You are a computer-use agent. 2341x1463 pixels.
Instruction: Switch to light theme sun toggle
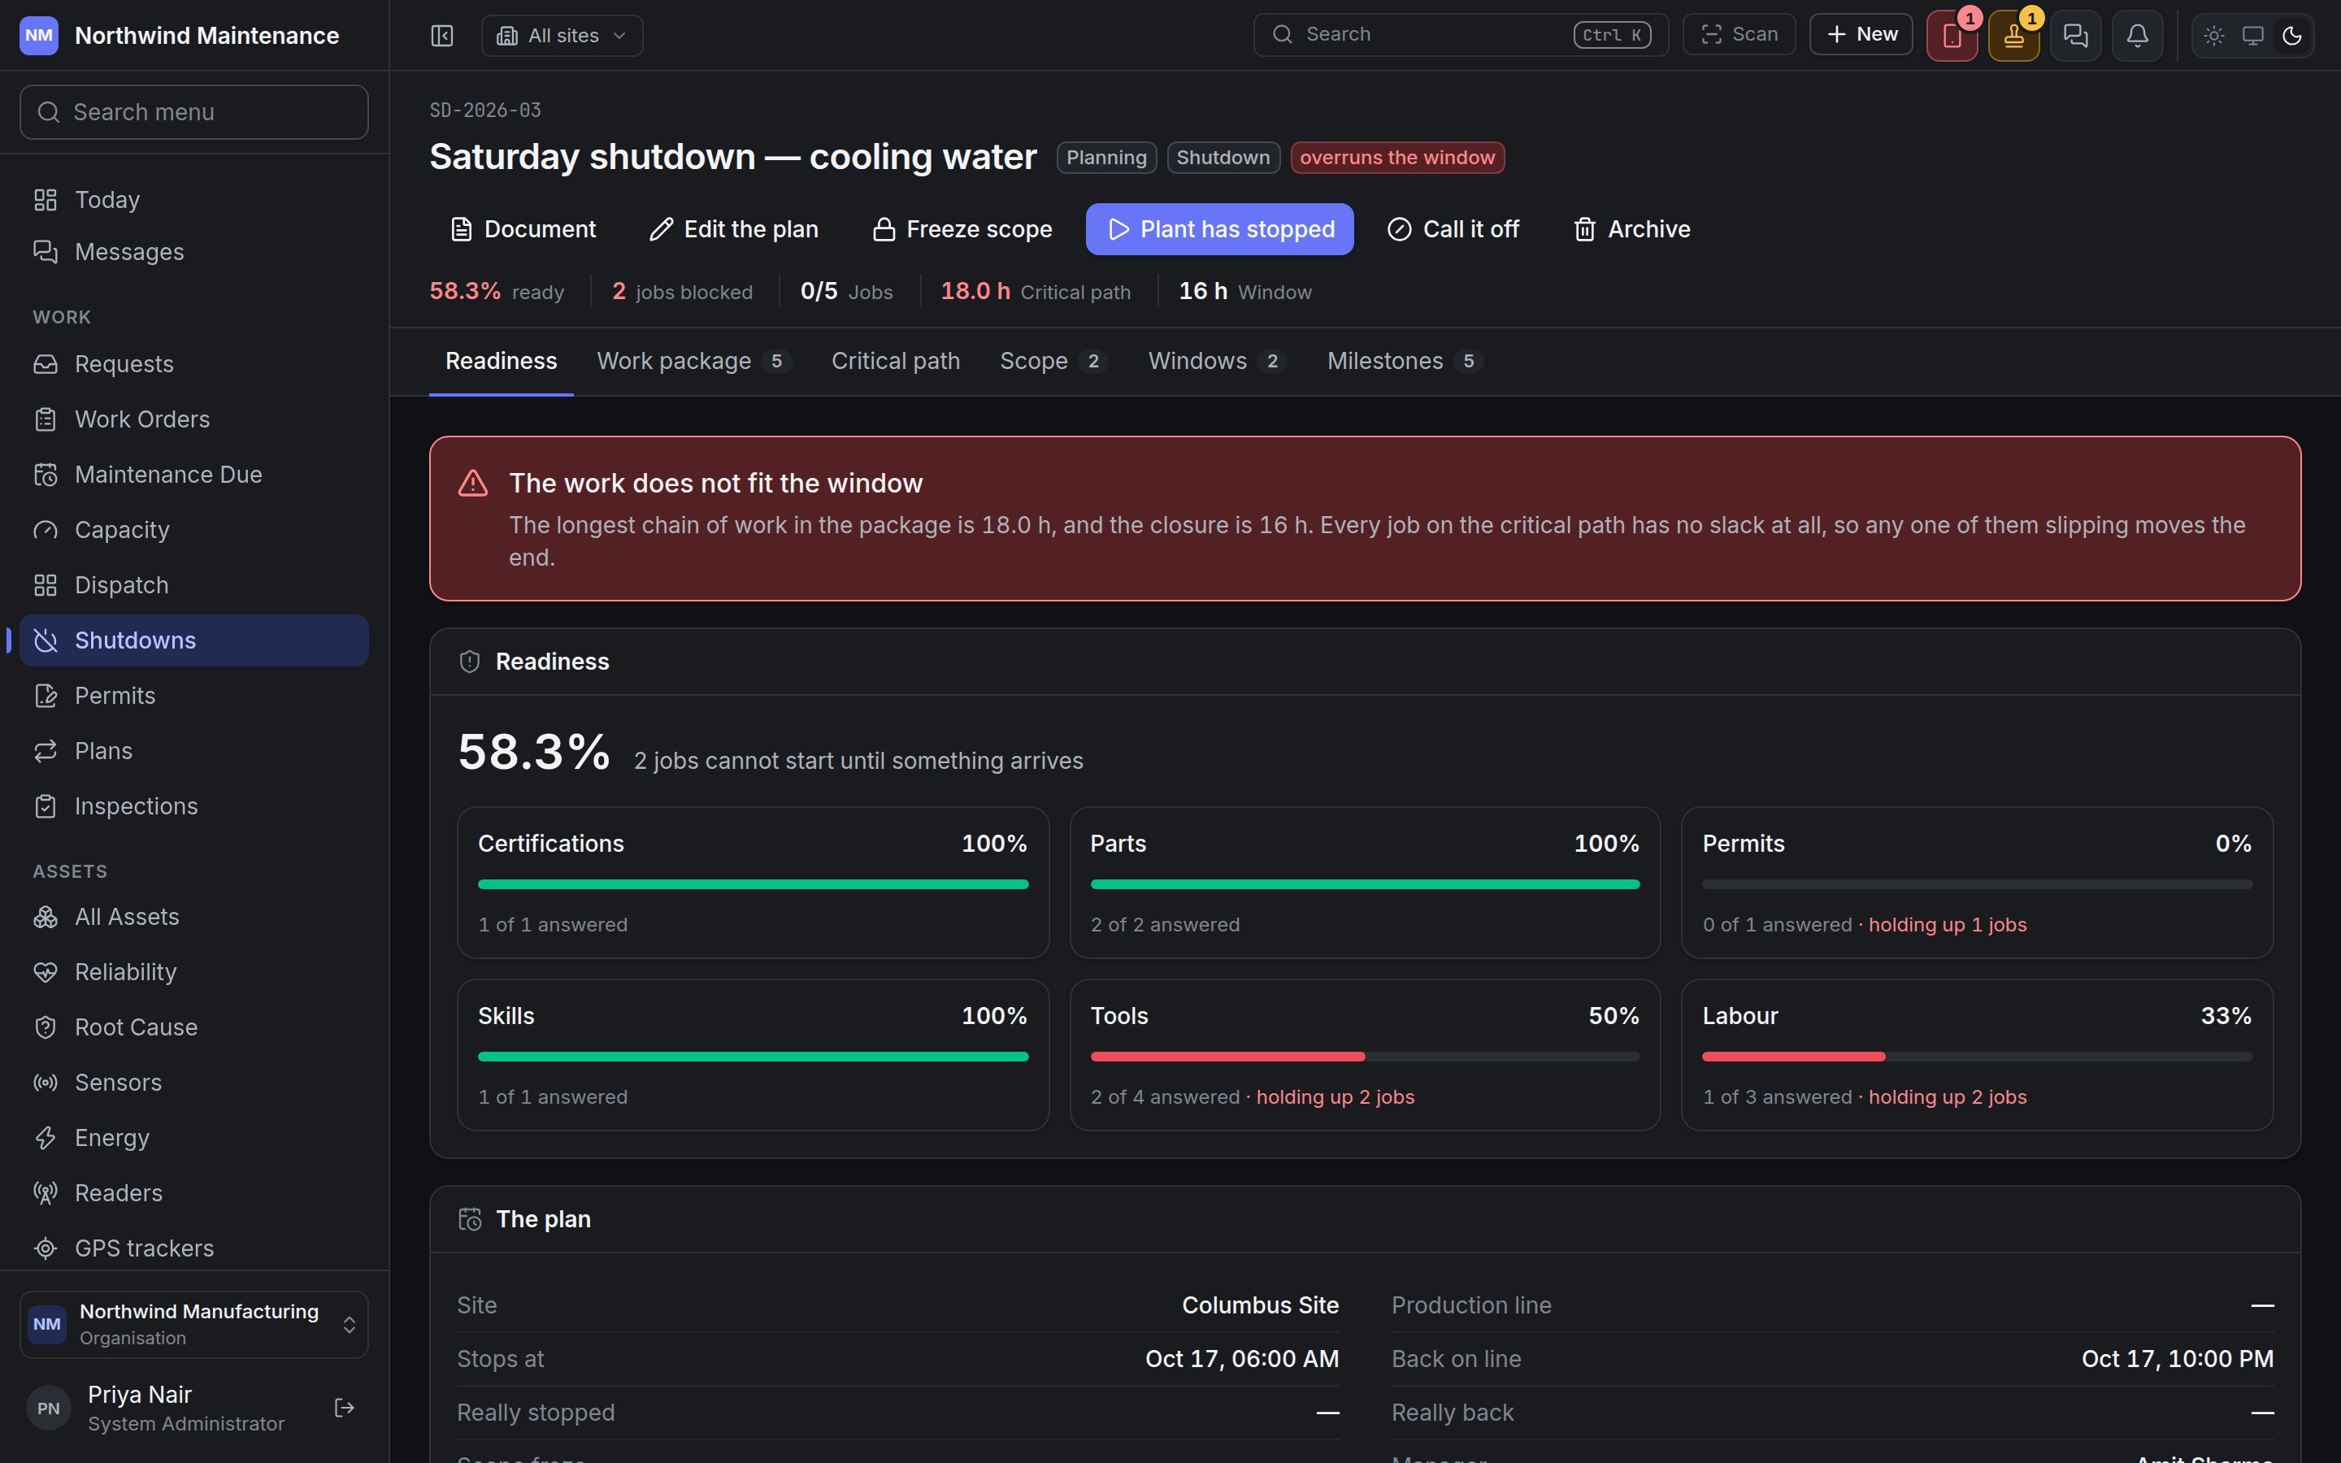pos(2214,36)
